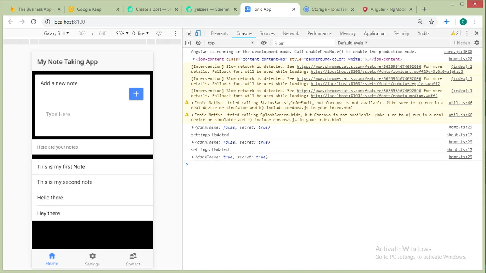This screenshot has height=273, width=486.
Task: Close the DevTools panel
Action: tap(477, 33)
